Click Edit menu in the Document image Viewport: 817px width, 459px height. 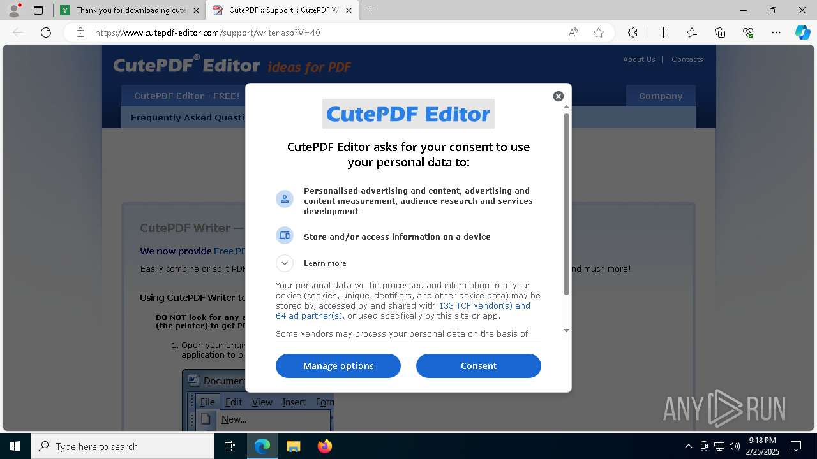pyautogui.click(x=234, y=402)
